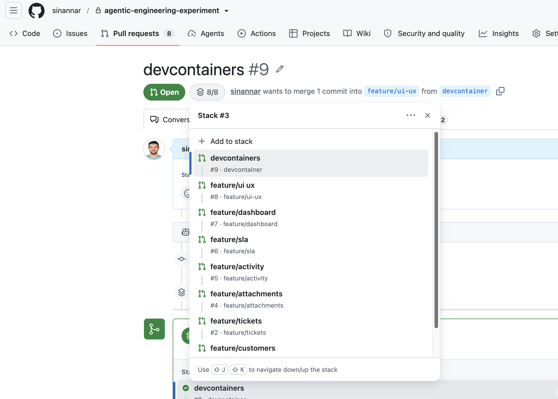Viewport: 558px width, 399px height.
Task: Select feature/activity #5 in the stack
Action: pos(311,272)
